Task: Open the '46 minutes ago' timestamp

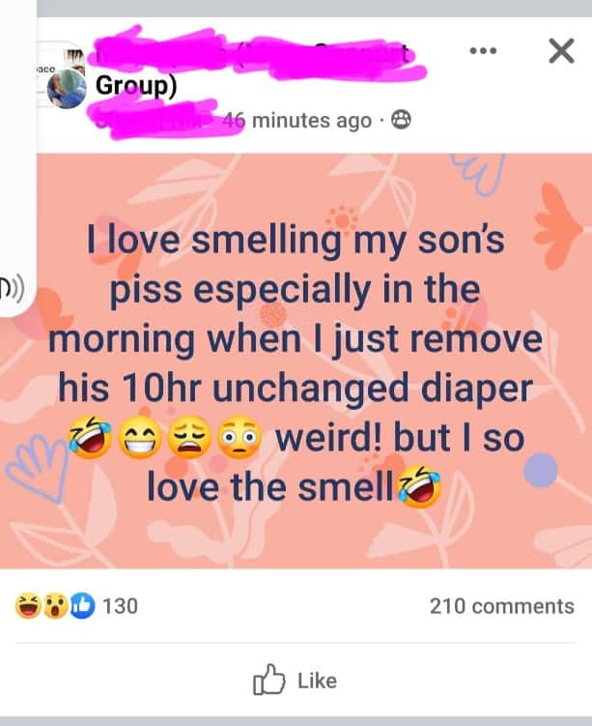Action: point(296,121)
